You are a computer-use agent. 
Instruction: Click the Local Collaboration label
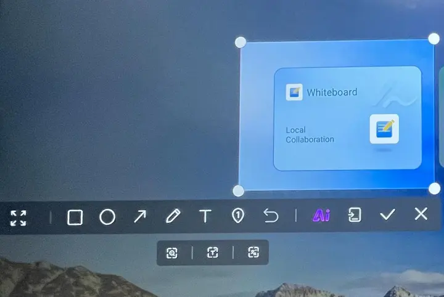pos(310,135)
